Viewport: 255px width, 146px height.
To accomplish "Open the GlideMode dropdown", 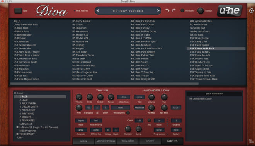I will tap(124, 97).
